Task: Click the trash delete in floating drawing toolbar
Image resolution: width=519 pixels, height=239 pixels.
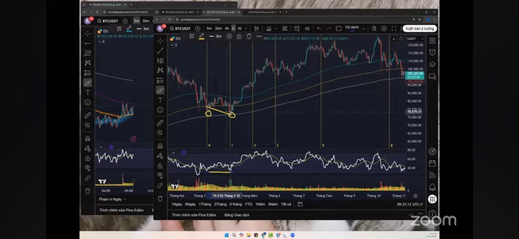Action: point(249,36)
